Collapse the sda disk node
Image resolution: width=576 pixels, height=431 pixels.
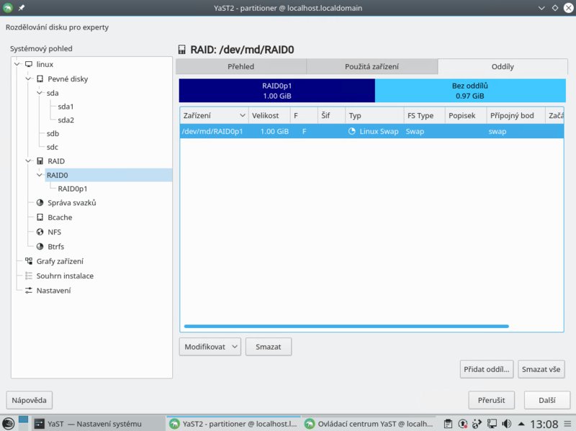pos(40,93)
